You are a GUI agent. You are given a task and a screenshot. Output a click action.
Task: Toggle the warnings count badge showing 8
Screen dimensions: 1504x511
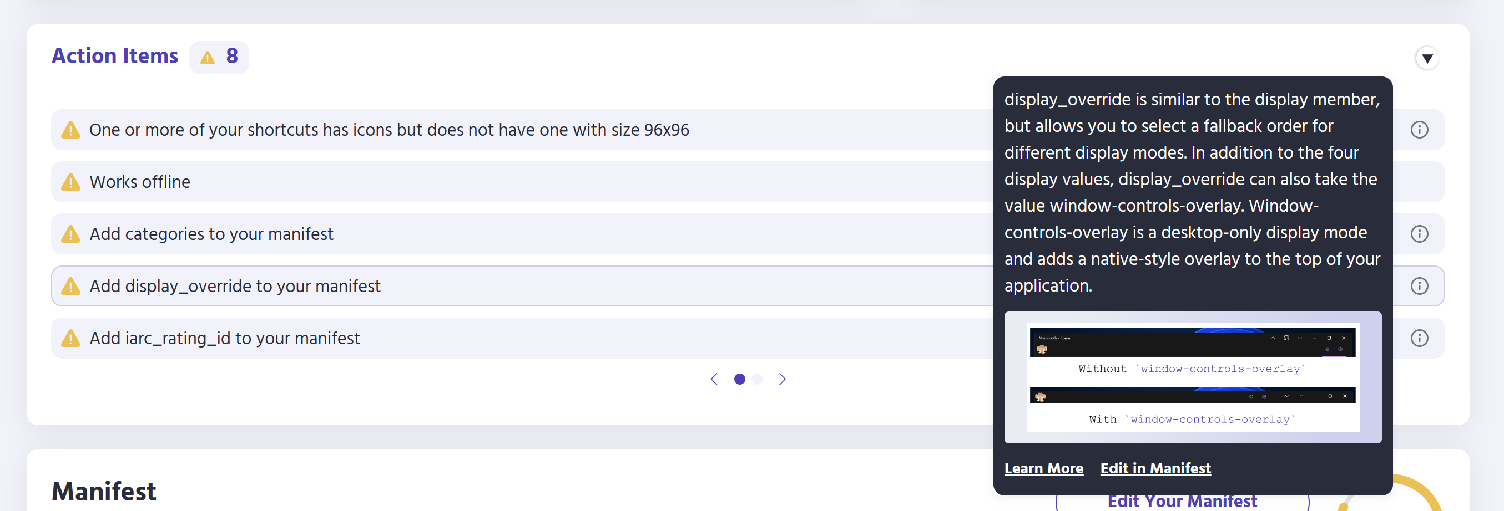pos(219,57)
